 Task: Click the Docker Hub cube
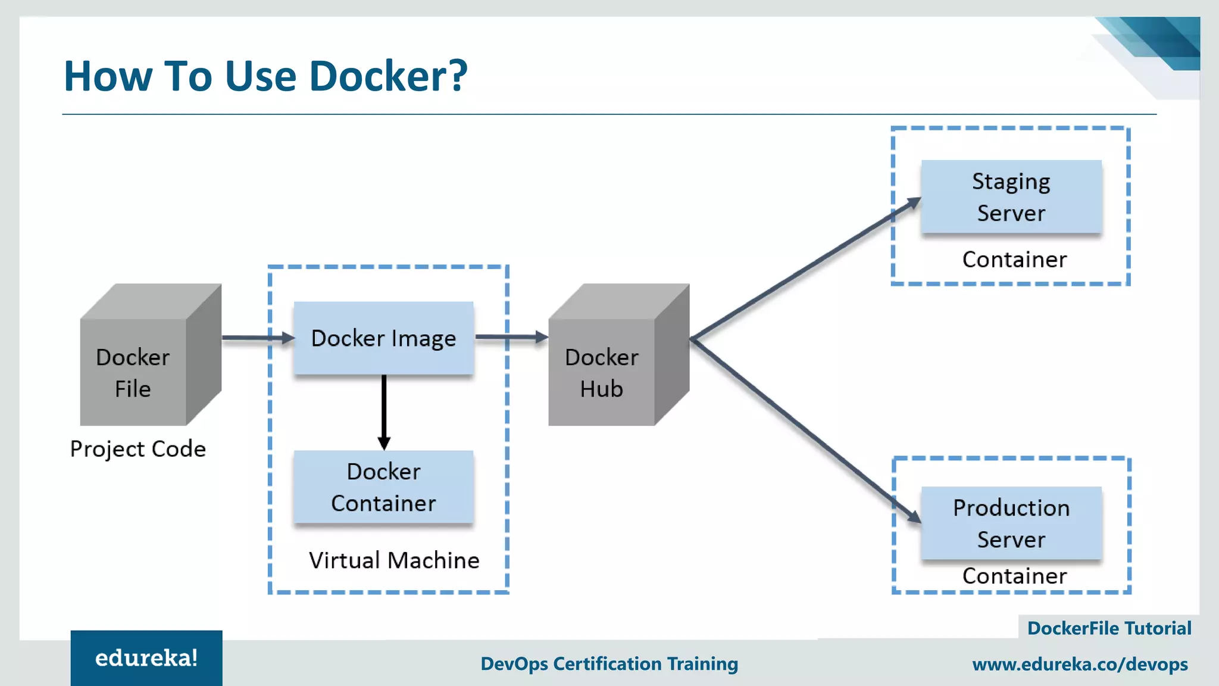pyautogui.click(x=602, y=372)
